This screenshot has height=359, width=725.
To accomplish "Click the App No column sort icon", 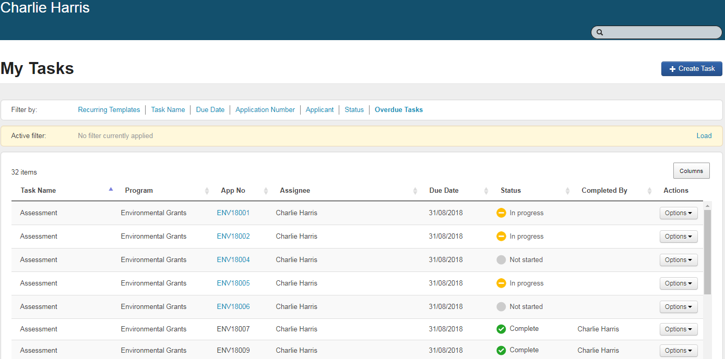I will tap(266, 191).
